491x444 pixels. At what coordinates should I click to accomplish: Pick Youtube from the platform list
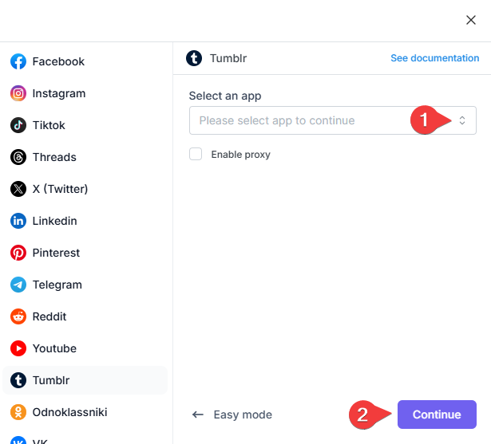pyautogui.click(x=85, y=348)
